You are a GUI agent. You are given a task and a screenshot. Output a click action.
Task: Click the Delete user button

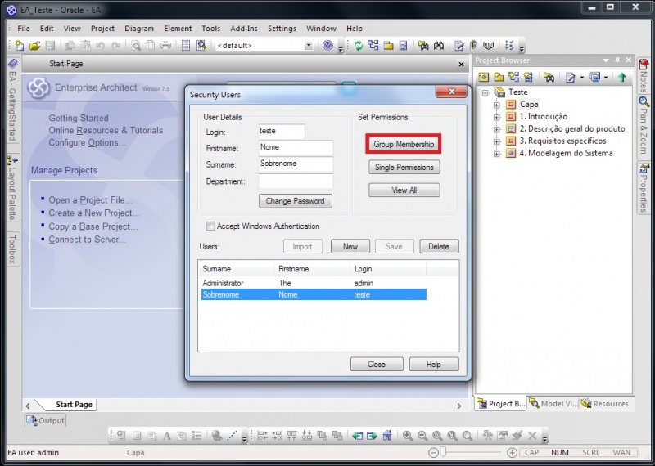[439, 247]
